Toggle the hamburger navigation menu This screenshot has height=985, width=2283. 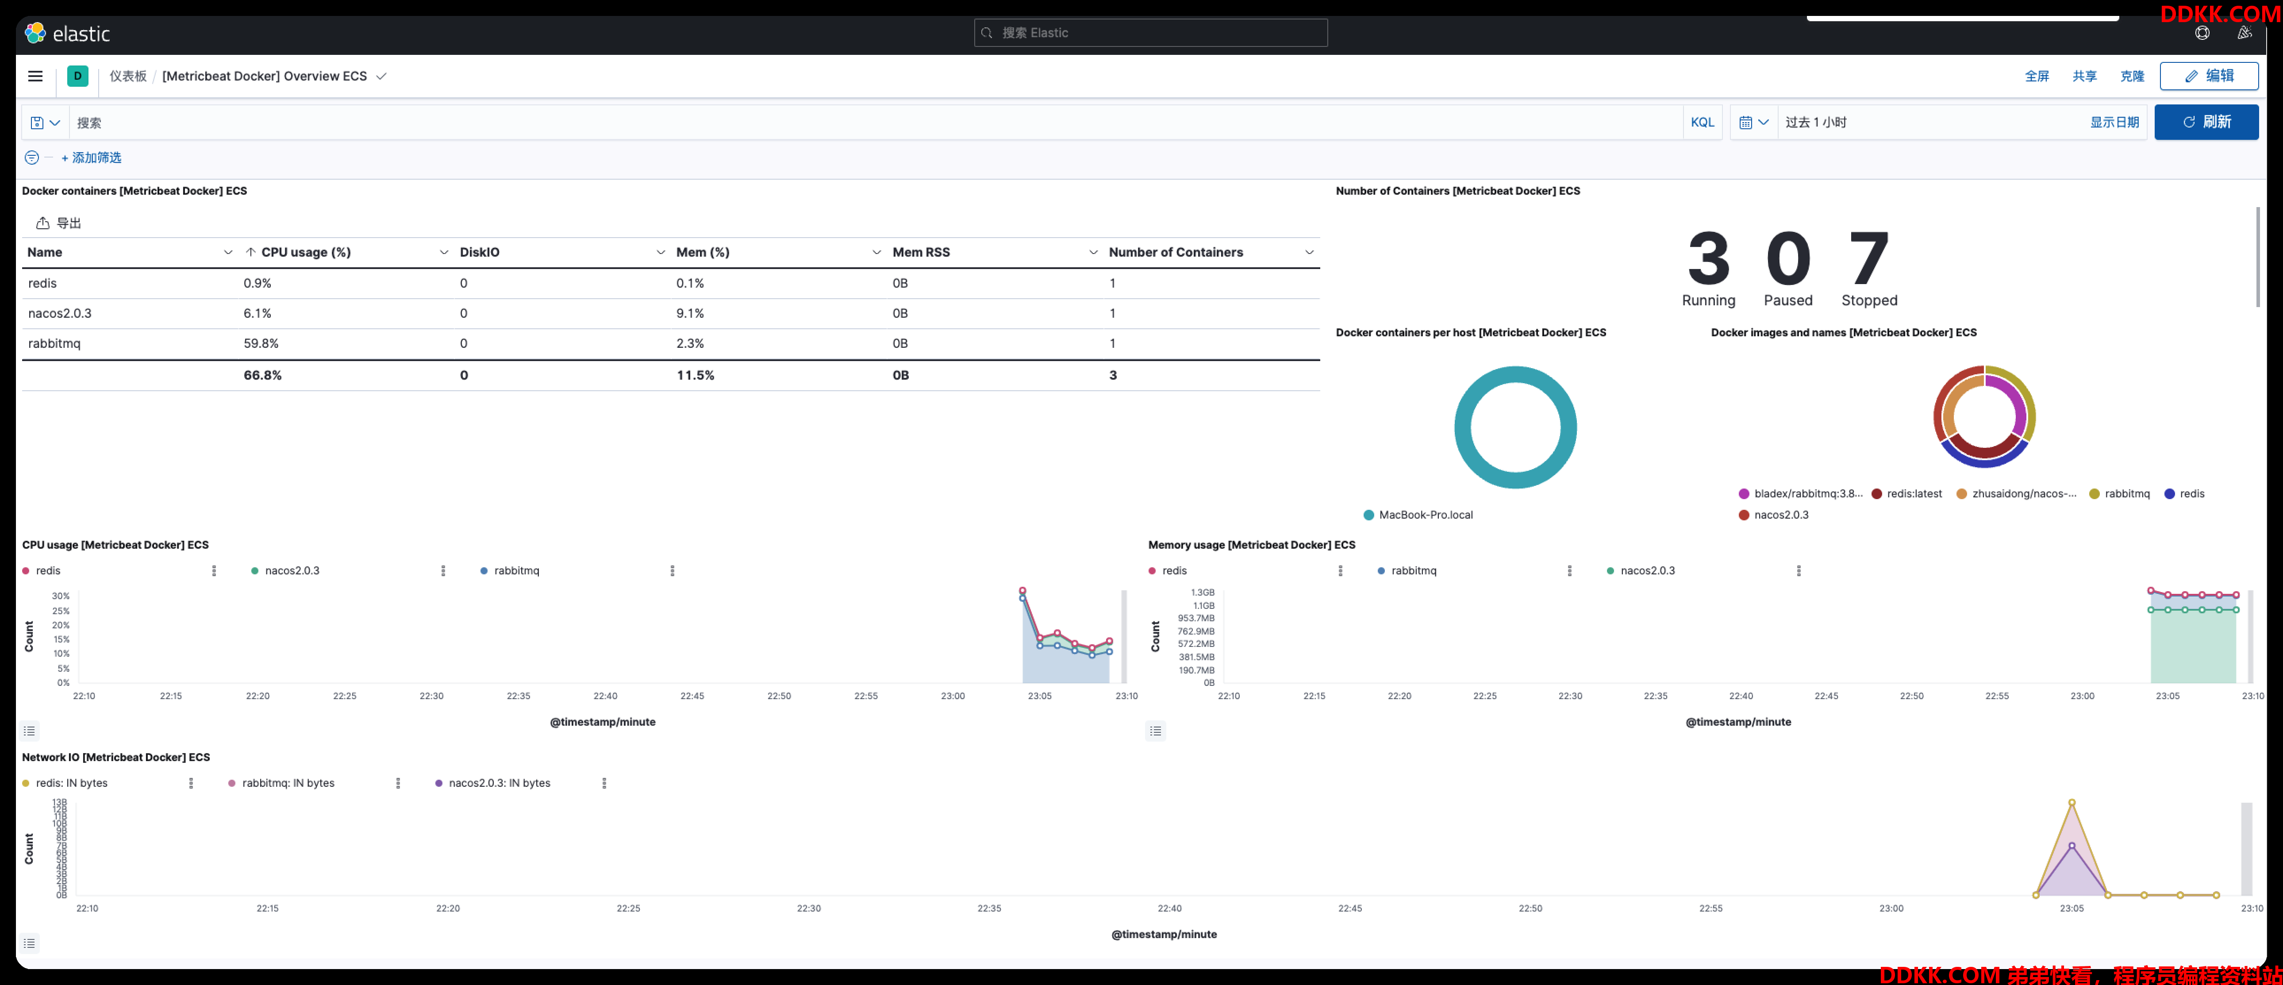tap(35, 76)
